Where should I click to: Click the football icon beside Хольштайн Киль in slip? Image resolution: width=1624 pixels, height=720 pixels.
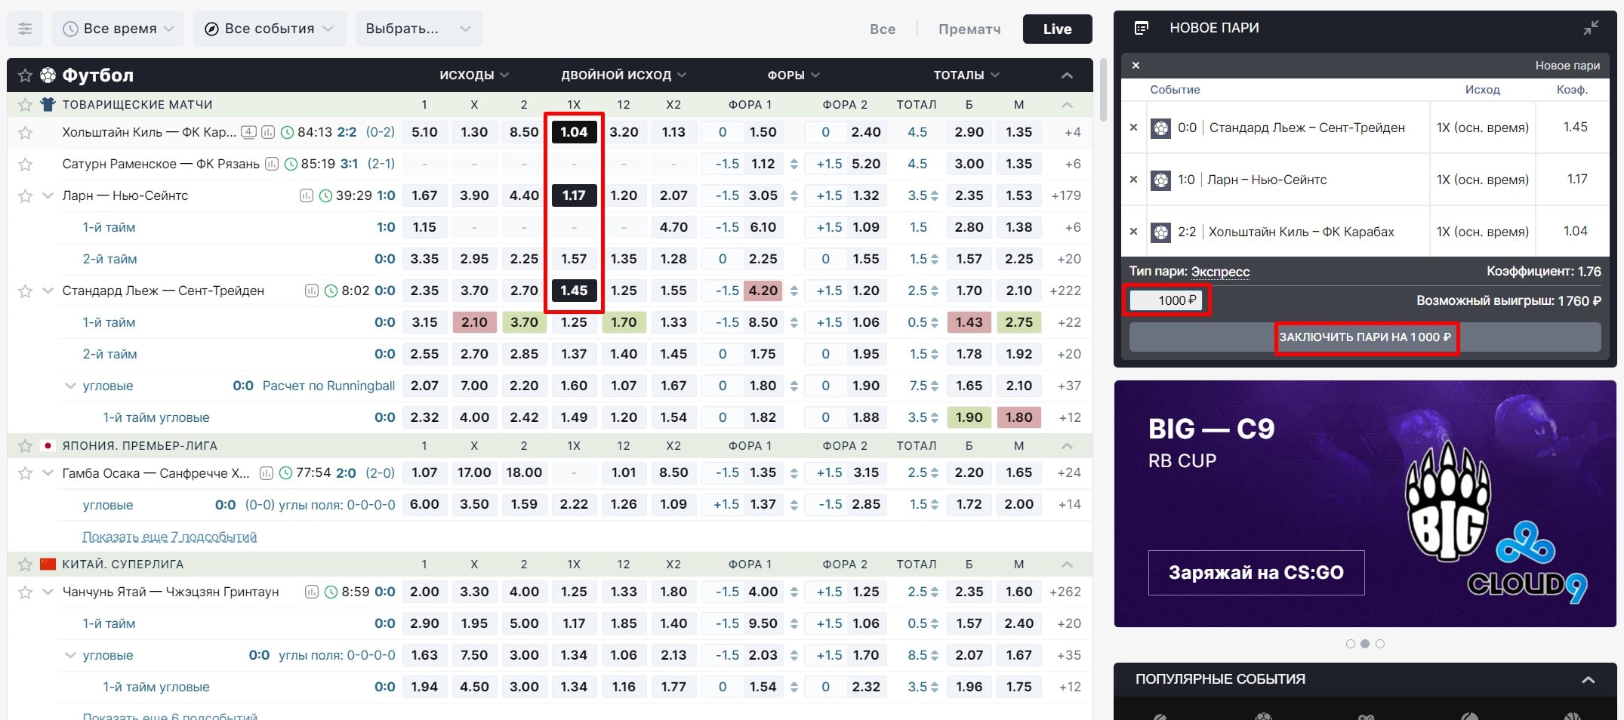coord(1160,232)
